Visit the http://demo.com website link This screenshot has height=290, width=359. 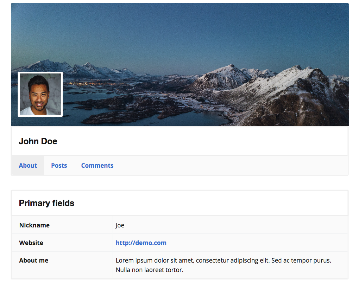click(141, 243)
